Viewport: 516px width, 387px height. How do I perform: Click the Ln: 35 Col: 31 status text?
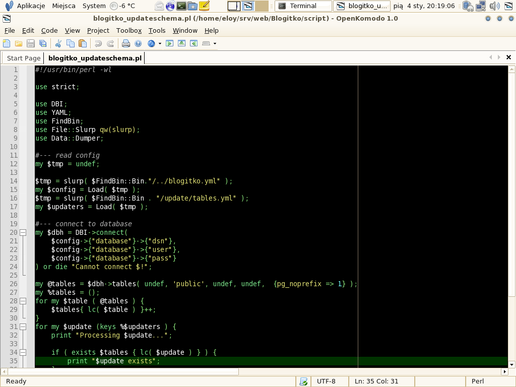click(376, 381)
